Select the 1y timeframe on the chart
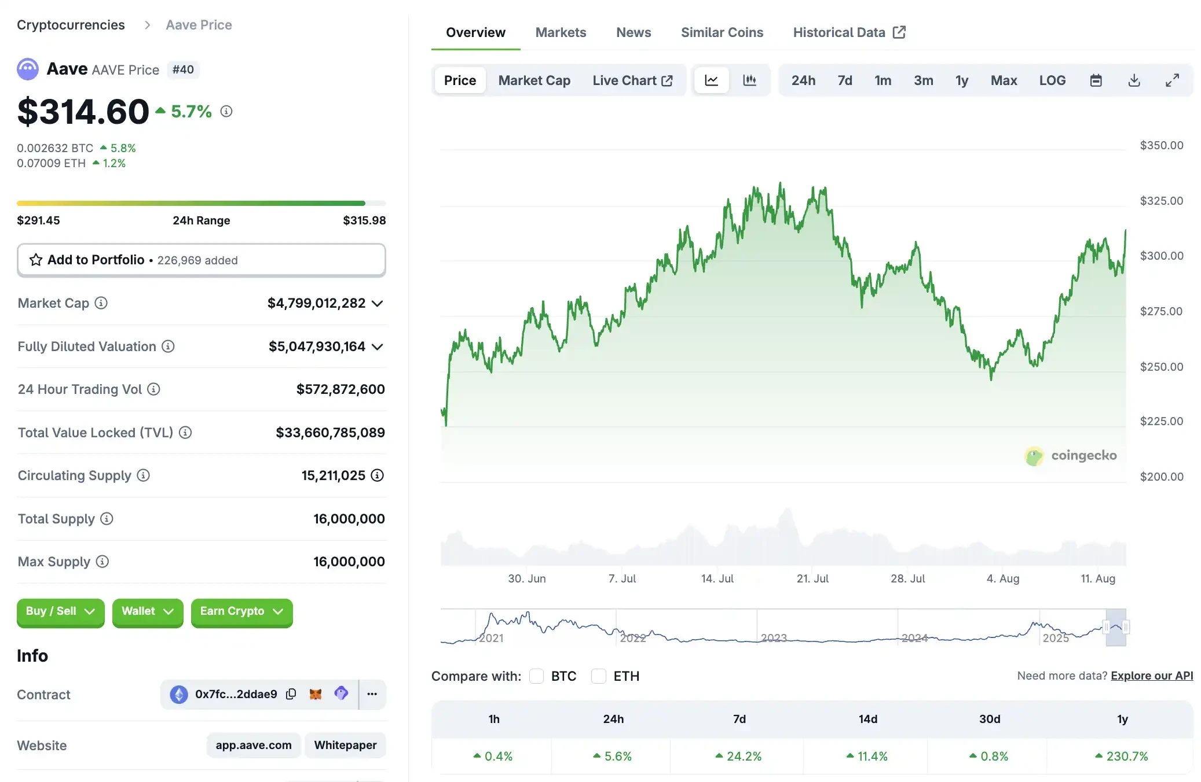 pyautogui.click(x=961, y=80)
